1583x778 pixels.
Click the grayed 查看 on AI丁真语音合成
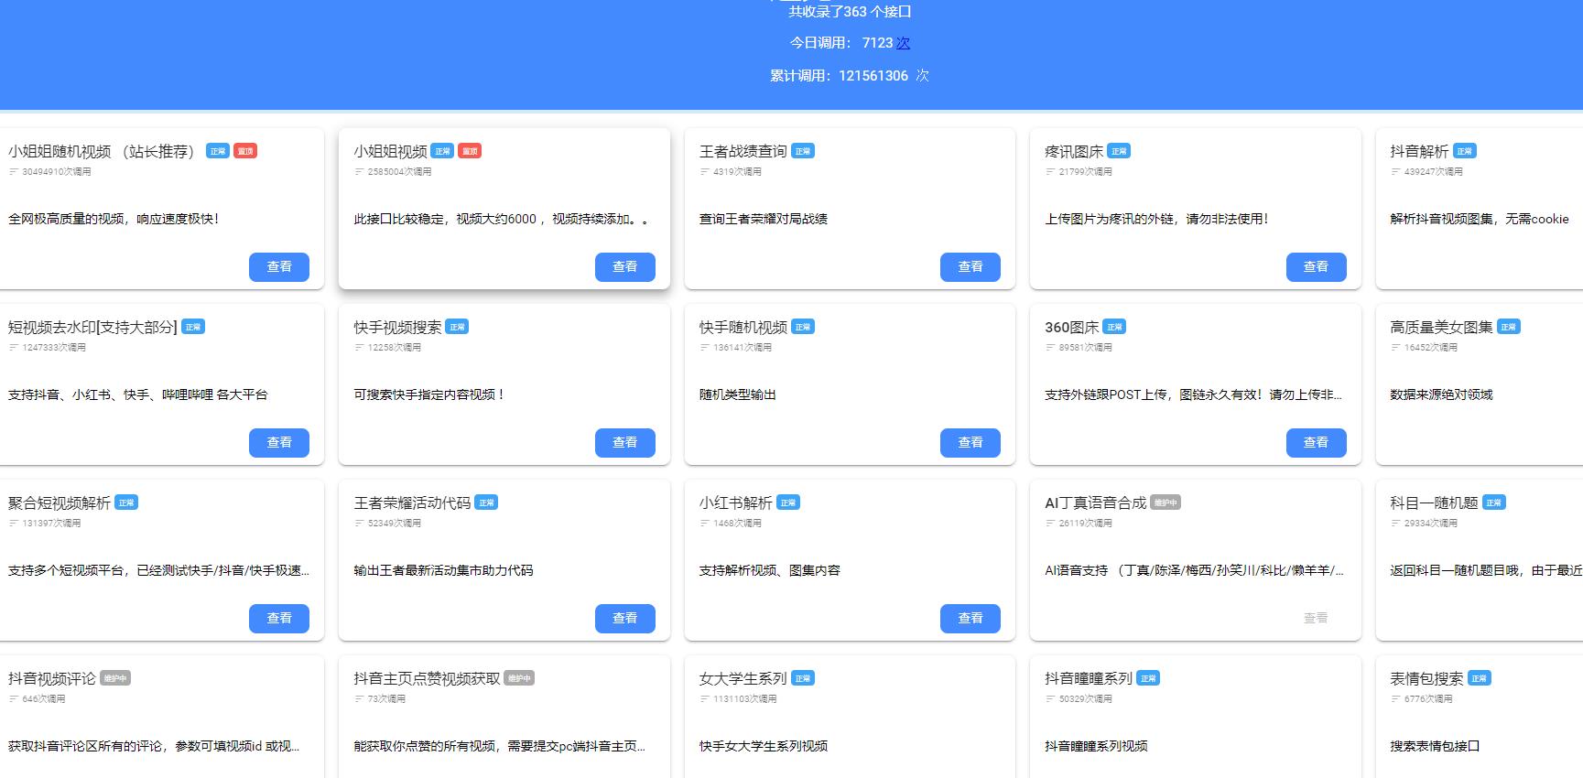(1316, 618)
